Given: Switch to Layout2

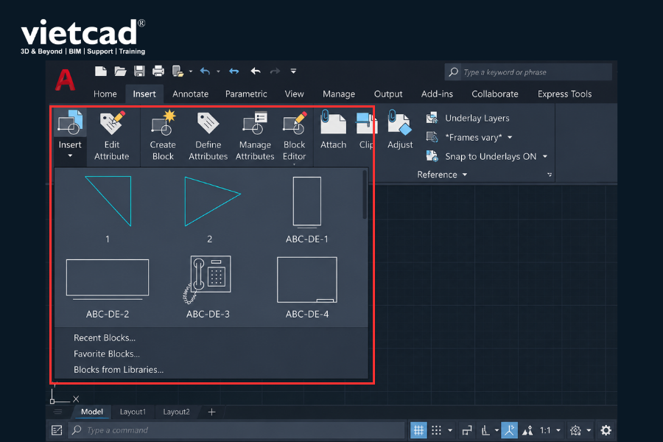Looking at the screenshot, I should pyautogui.click(x=176, y=412).
